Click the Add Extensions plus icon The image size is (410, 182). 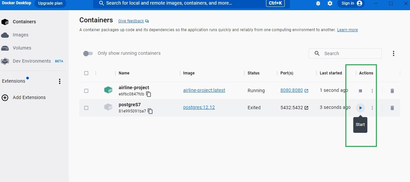(x=5, y=97)
